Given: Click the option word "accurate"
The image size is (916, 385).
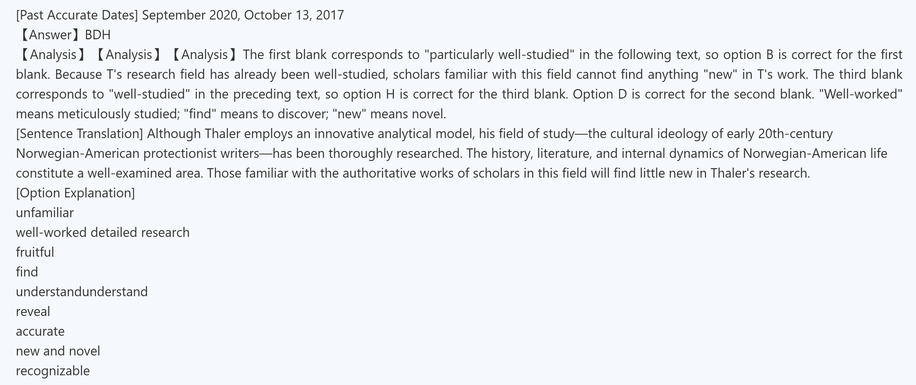Looking at the screenshot, I should point(40,331).
